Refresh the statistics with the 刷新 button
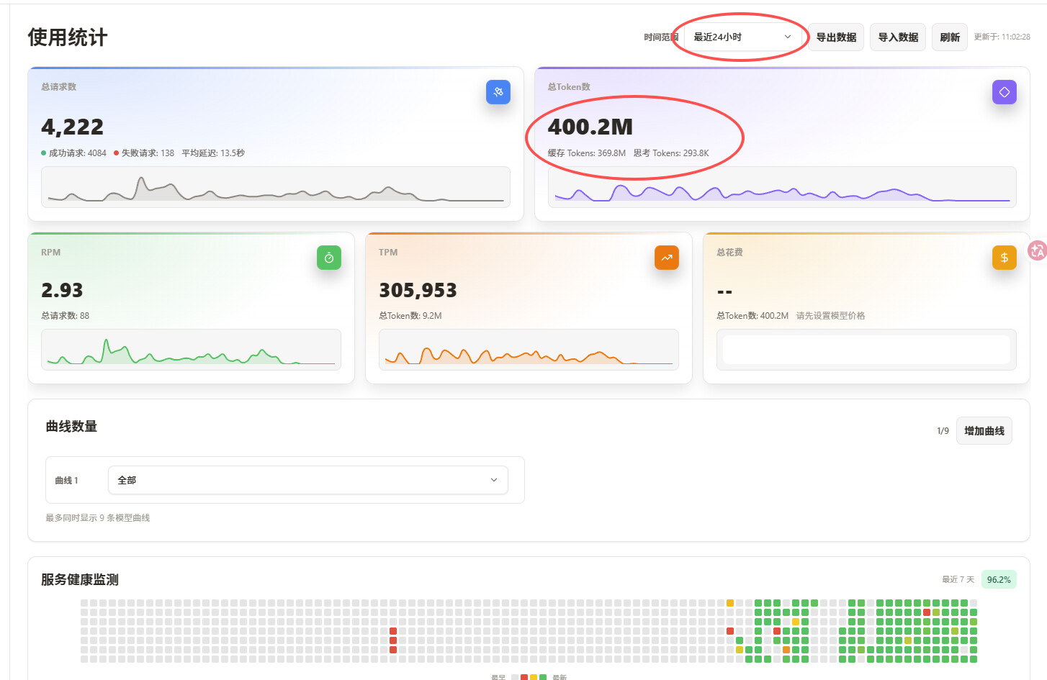Screen dimensions: 1047x680 click(x=950, y=37)
